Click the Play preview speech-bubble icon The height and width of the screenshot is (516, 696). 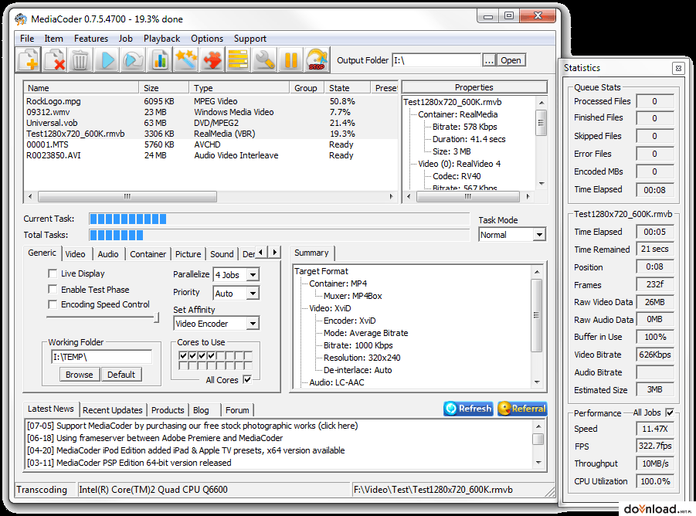pos(133,59)
